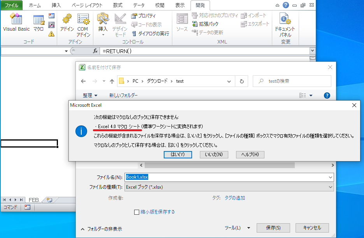Viewport: 364px width, 238px height.
Task: Click キャンセル cancel button
Action: 312,228
